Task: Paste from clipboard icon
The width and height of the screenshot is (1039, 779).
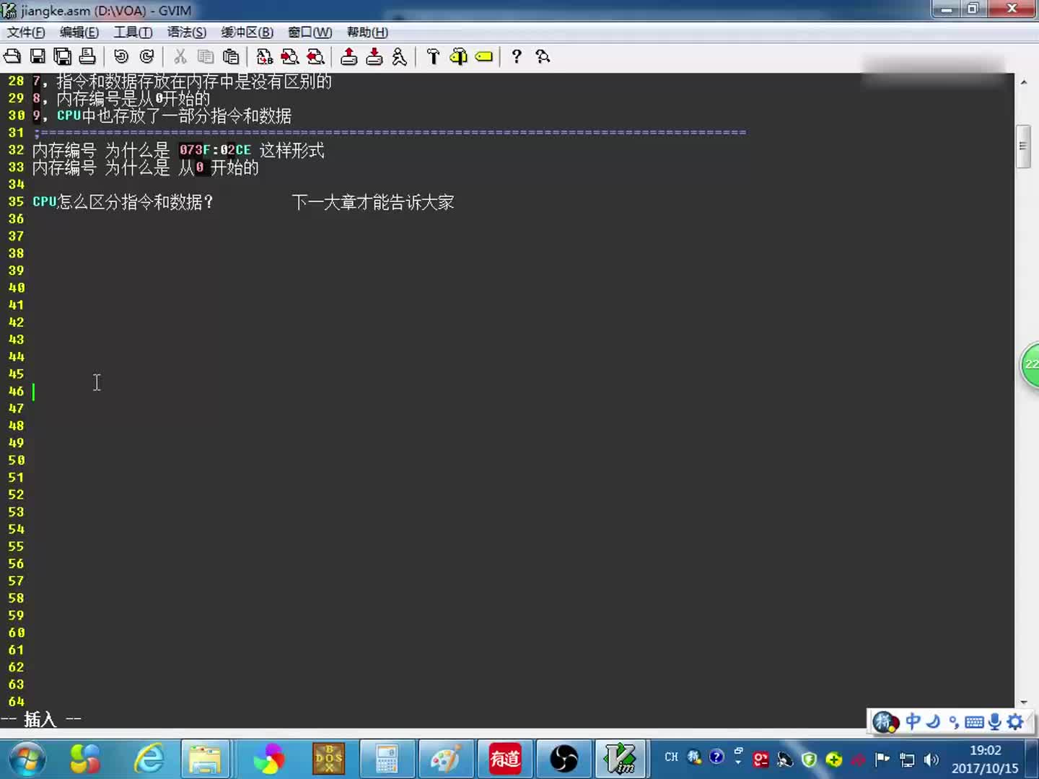Action: (x=231, y=56)
